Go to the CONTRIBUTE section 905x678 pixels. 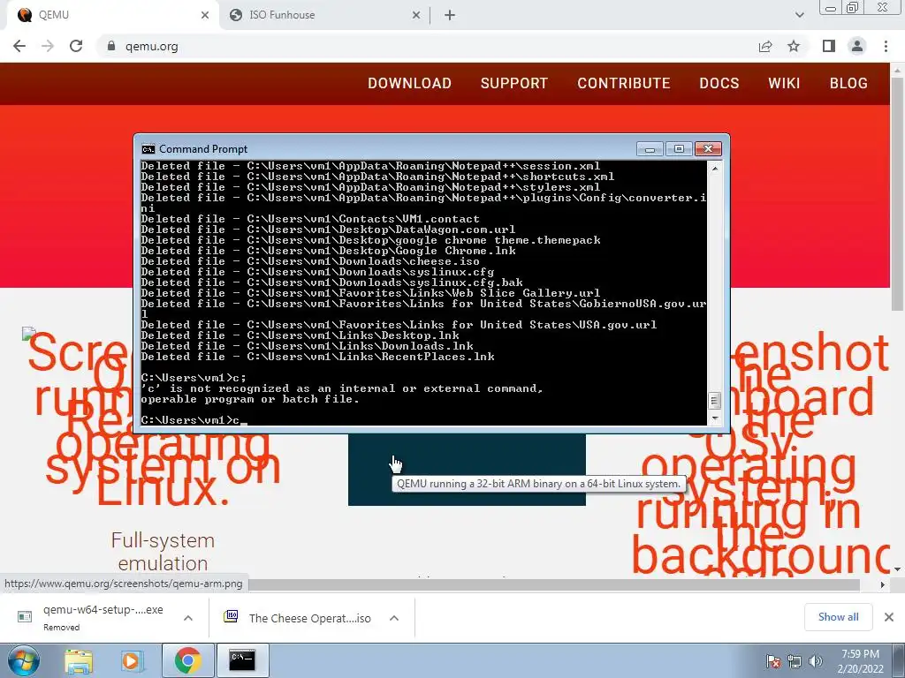click(624, 83)
